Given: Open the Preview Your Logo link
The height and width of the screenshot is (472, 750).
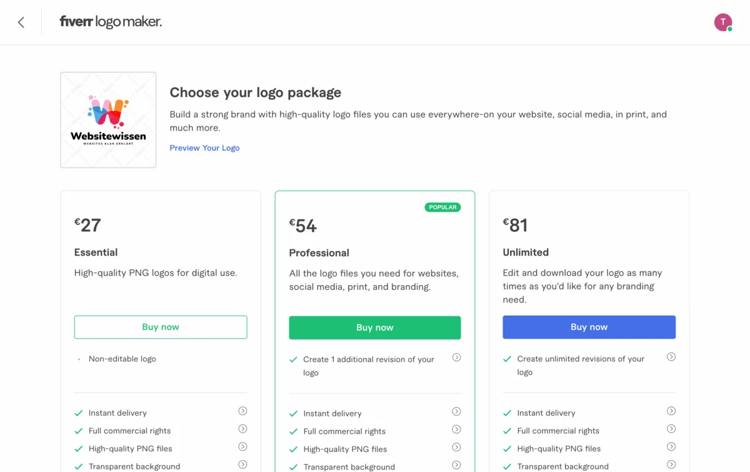Looking at the screenshot, I should tap(204, 148).
